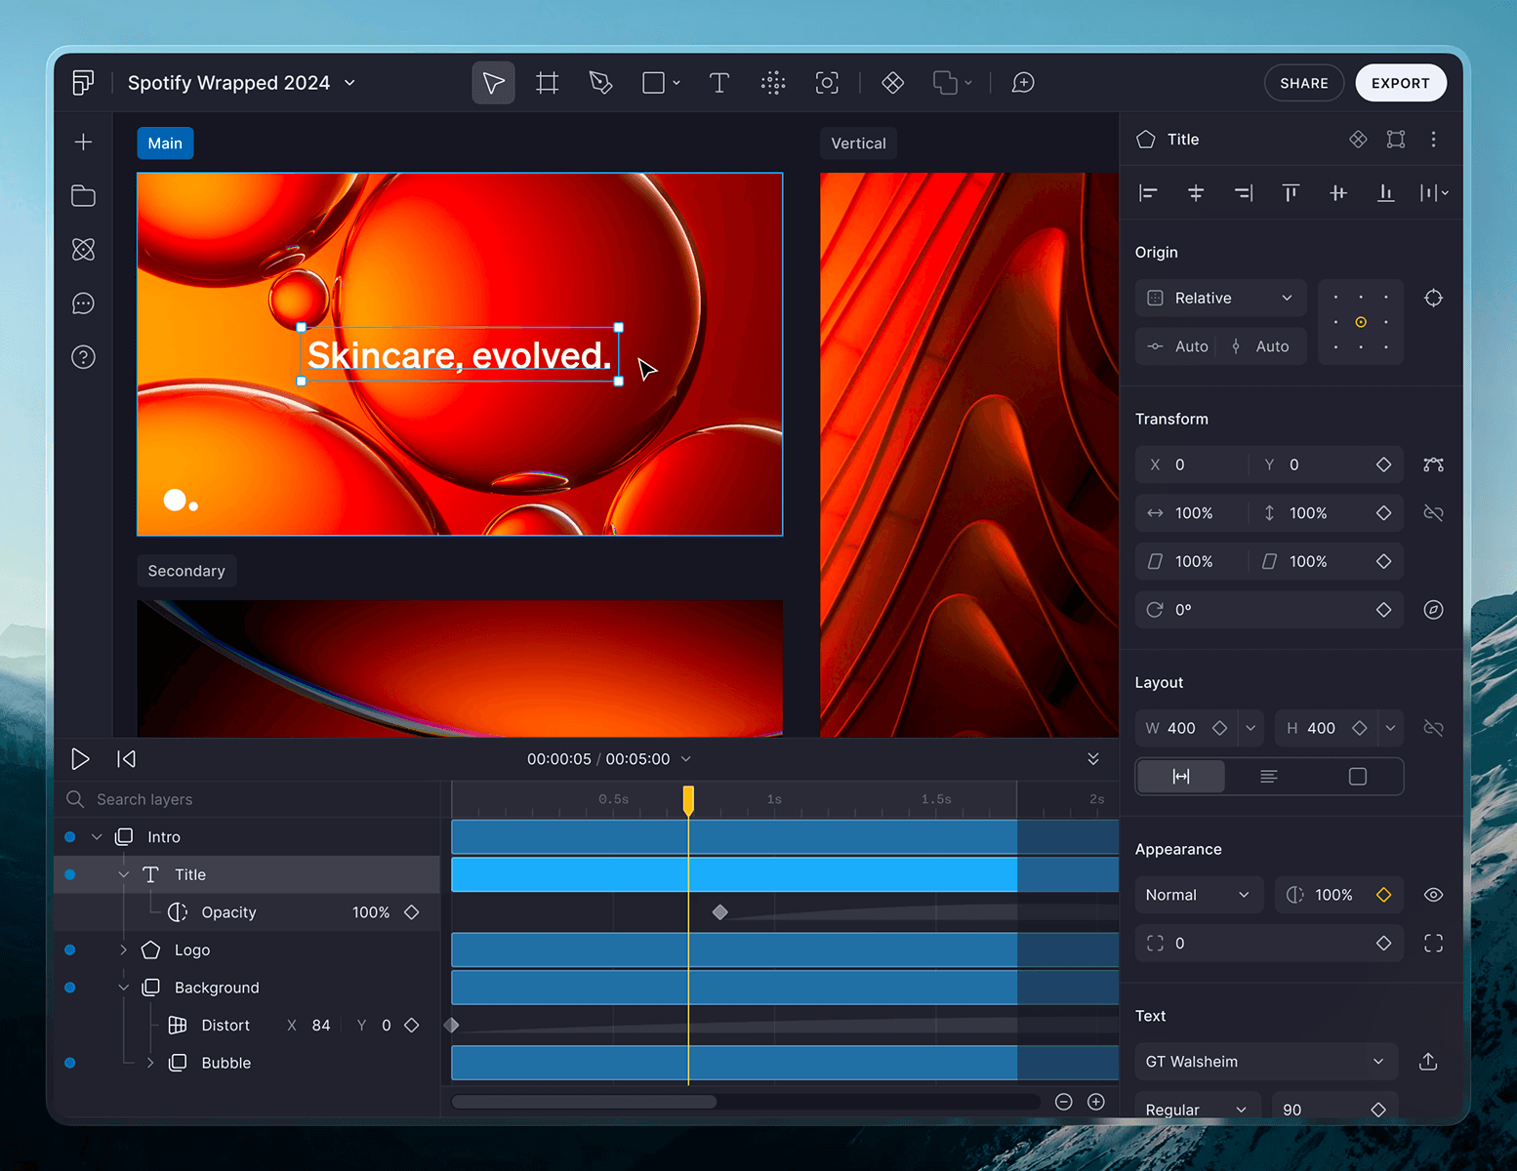Select the Main artboard tab
This screenshot has width=1517, height=1171.
165,143
